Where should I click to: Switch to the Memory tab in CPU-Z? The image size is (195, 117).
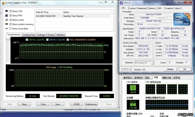pyautogui.click(x=152, y=8)
